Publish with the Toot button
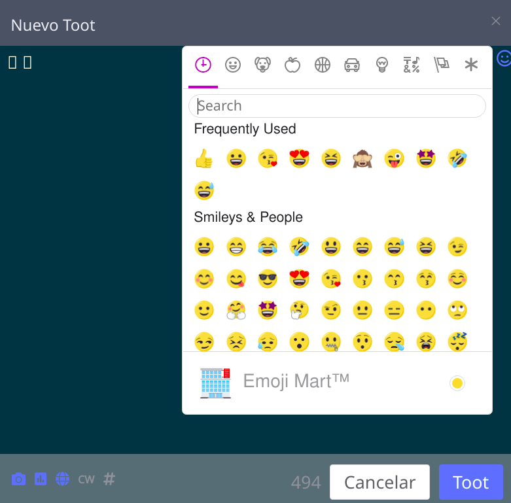The image size is (511, 503). click(x=471, y=482)
